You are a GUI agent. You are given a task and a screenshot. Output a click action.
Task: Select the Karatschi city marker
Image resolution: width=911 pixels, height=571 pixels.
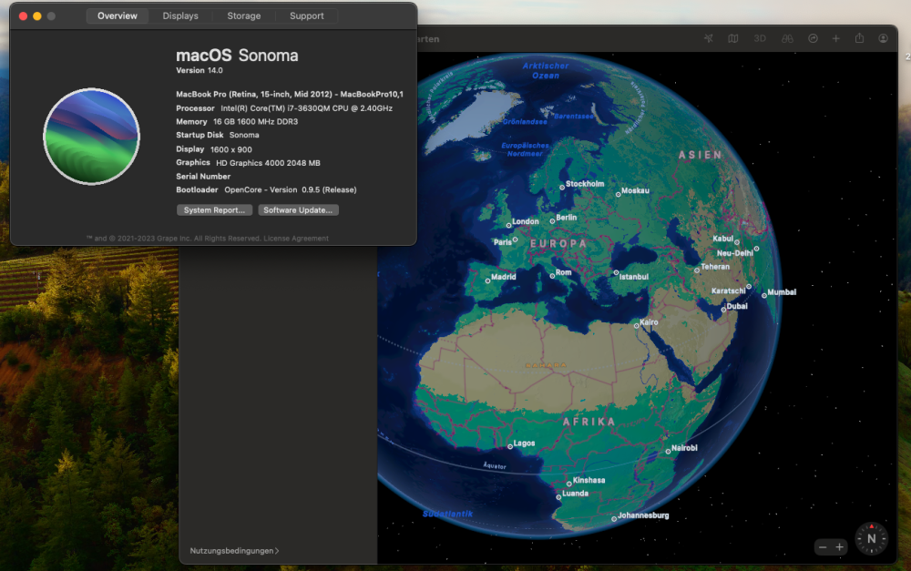pos(749,286)
